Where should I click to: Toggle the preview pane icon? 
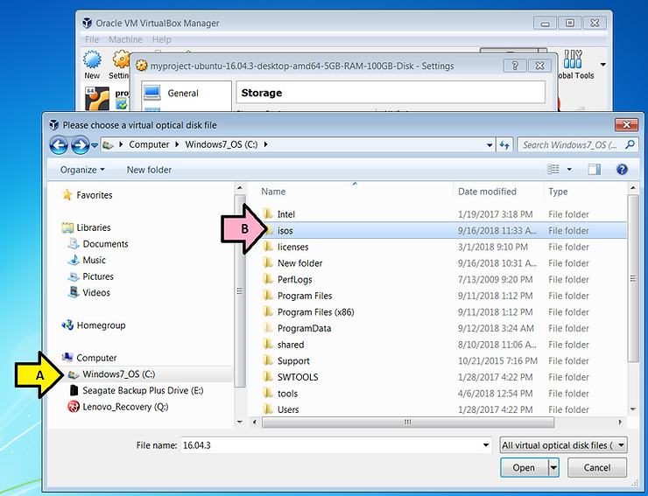(594, 170)
